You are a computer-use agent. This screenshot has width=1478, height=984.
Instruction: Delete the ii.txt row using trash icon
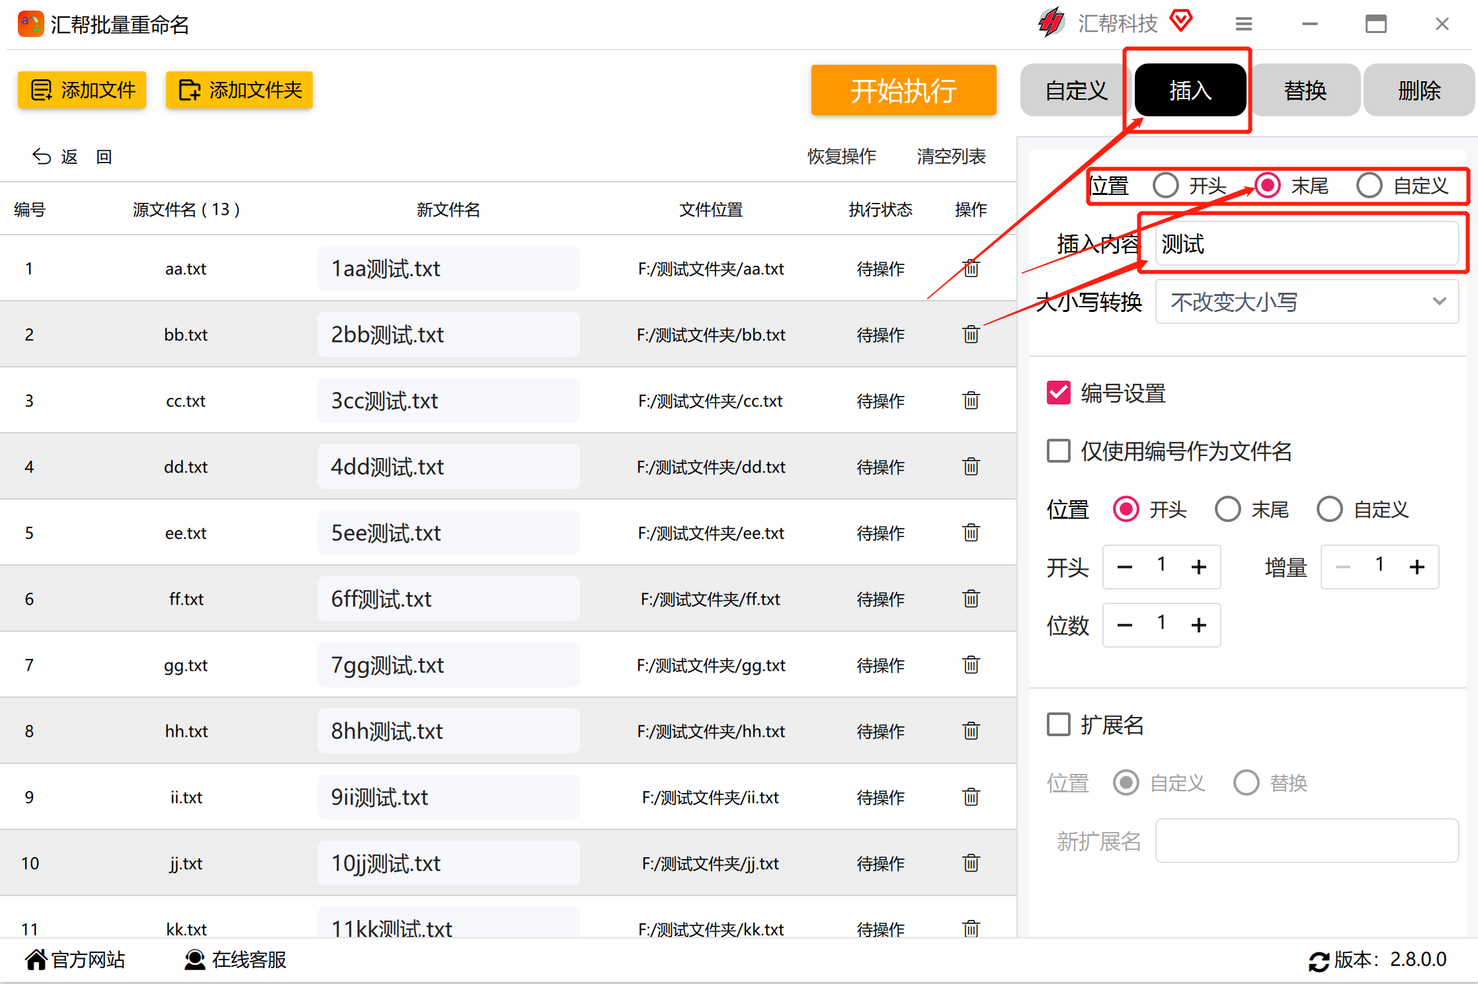pyautogui.click(x=971, y=797)
